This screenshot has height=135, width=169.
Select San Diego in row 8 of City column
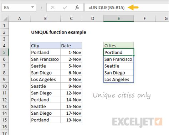point(45,73)
